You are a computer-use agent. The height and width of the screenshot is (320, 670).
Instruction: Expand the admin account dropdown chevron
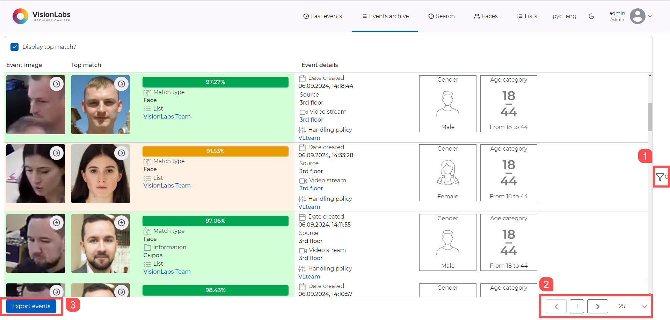(650, 16)
